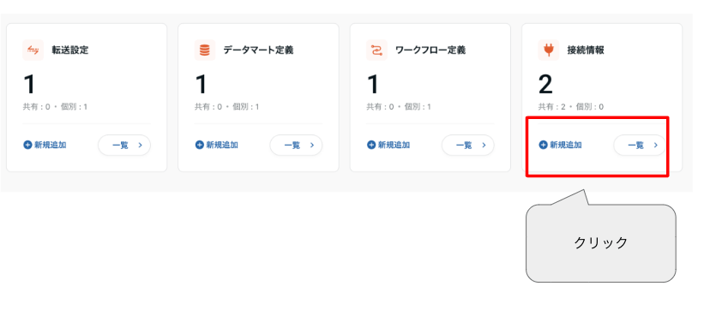This screenshot has width=704, height=310.
Task: Add new connection via 新規追加 link
Action: [561, 145]
